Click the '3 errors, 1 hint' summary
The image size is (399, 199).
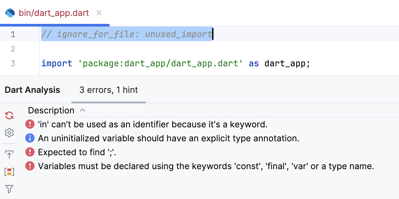[108, 90]
